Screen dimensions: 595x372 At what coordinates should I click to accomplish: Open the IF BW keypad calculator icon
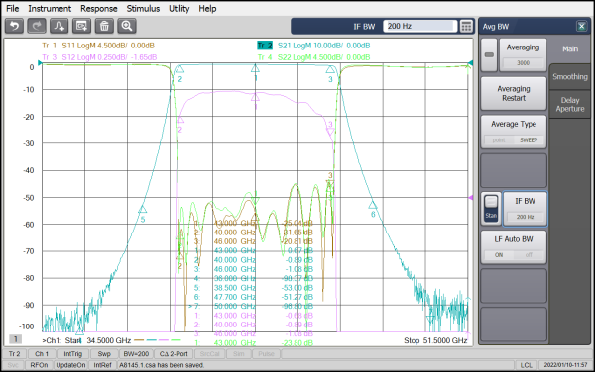click(466, 26)
